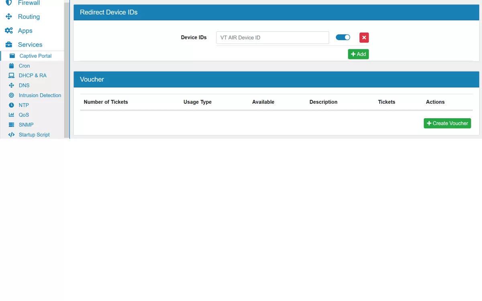Select the Cron calendar icon

coord(12,66)
